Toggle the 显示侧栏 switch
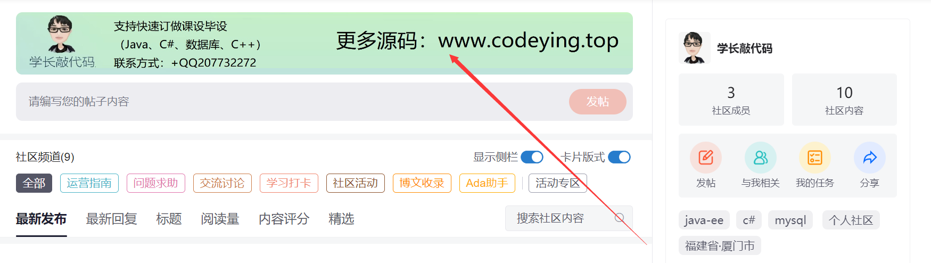This screenshot has width=931, height=263. (x=532, y=157)
